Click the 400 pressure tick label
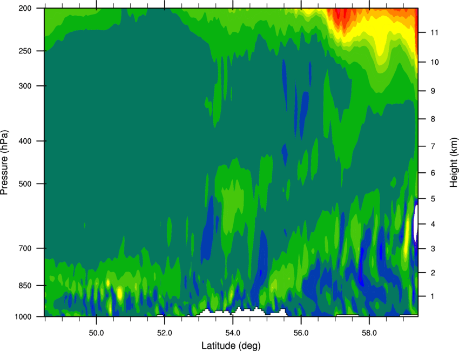The height and width of the screenshot is (351, 459). (x=25, y=141)
